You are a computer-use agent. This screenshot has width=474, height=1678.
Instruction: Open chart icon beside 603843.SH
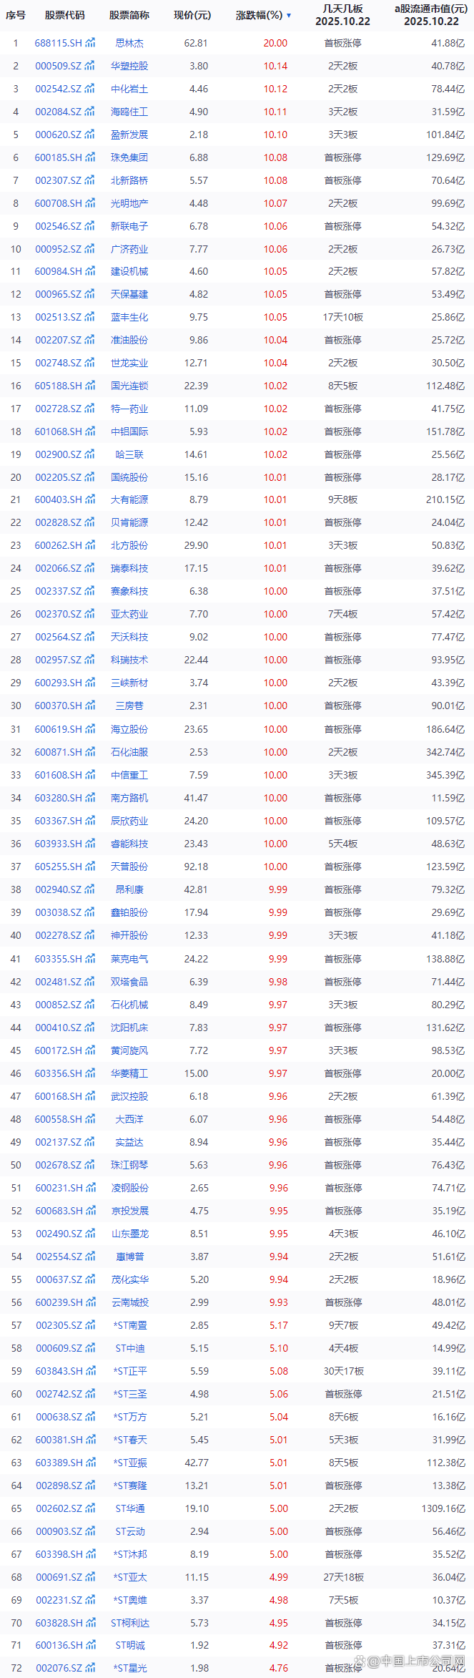tap(90, 1371)
